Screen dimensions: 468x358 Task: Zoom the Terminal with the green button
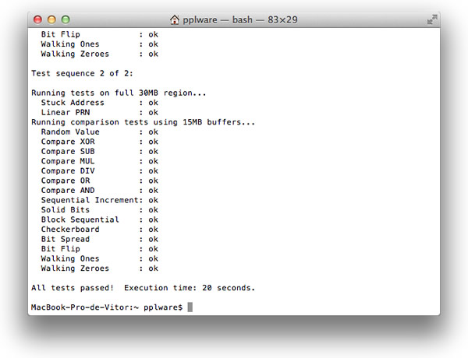66,19
